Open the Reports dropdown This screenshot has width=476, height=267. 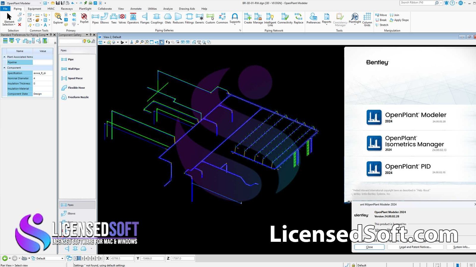[327, 19]
